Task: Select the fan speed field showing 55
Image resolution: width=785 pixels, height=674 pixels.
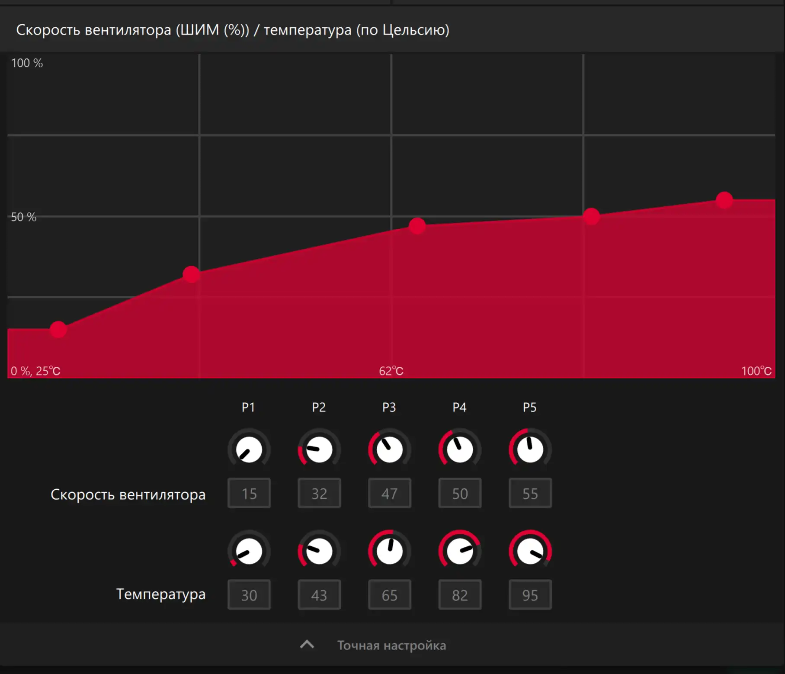Action: [530, 493]
